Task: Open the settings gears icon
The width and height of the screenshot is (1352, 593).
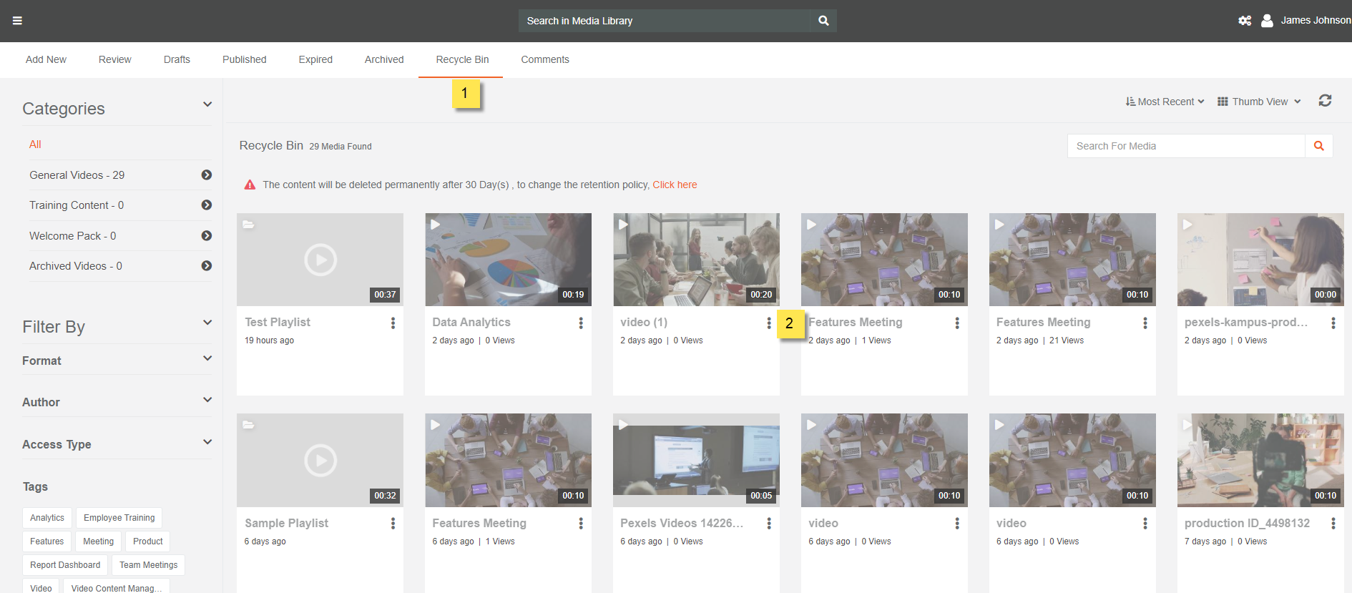Action: tap(1245, 21)
